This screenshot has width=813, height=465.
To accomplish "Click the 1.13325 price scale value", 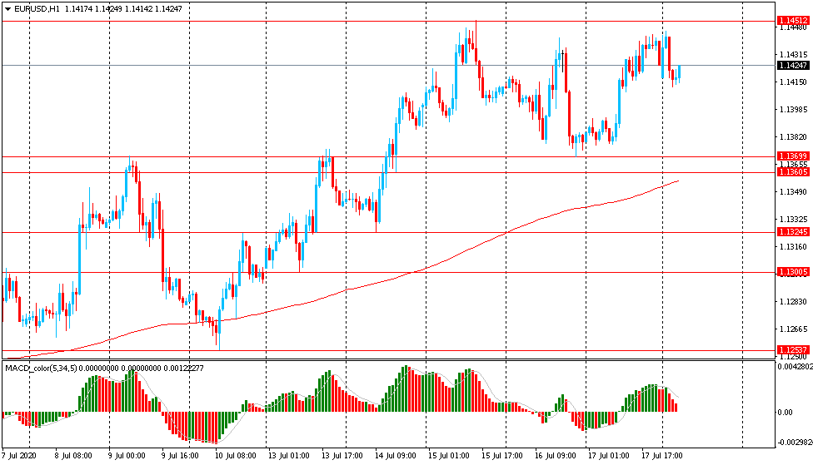I will pyautogui.click(x=793, y=219).
